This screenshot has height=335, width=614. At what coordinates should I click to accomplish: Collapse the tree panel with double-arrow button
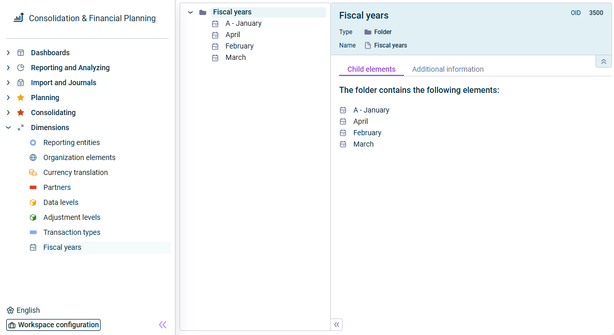(337, 325)
